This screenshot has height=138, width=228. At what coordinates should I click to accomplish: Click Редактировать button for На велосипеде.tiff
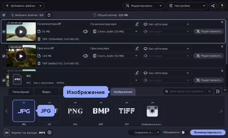(208, 31)
